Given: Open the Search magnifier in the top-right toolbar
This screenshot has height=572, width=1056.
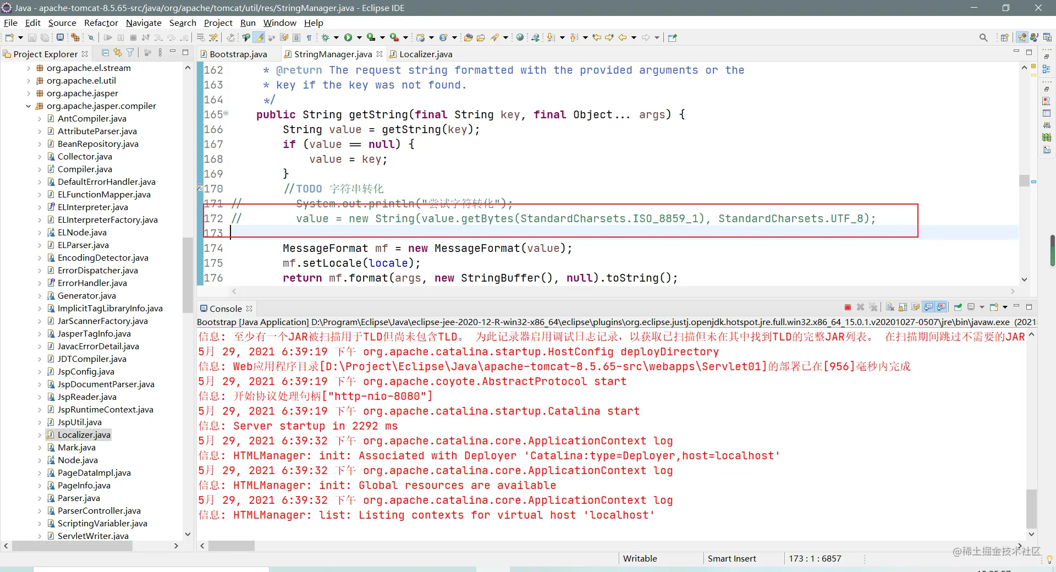Looking at the screenshot, I should click(x=983, y=37).
